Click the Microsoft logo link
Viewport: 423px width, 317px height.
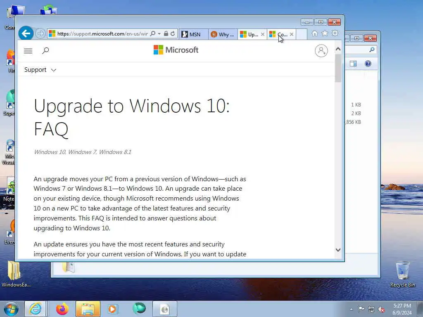click(176, 50)
